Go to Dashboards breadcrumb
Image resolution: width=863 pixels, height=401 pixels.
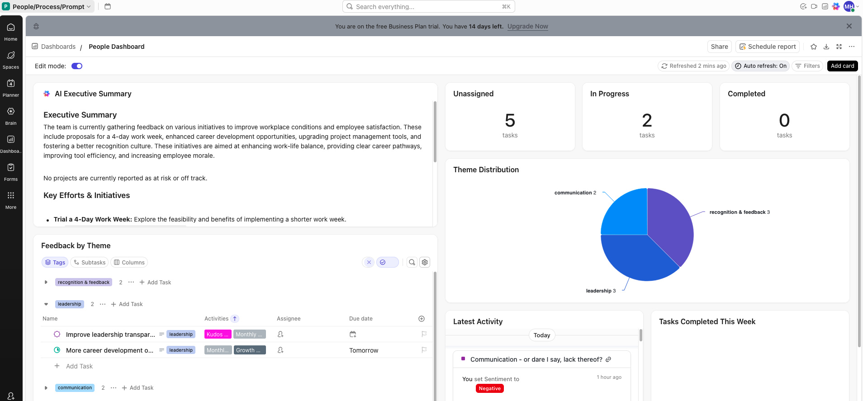[x=58, y=47]
